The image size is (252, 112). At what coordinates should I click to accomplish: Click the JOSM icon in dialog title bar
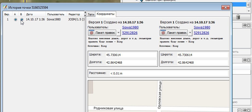[x=5, y=7]
